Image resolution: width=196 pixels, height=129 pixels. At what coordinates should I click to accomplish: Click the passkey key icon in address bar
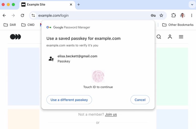(153, 15)
